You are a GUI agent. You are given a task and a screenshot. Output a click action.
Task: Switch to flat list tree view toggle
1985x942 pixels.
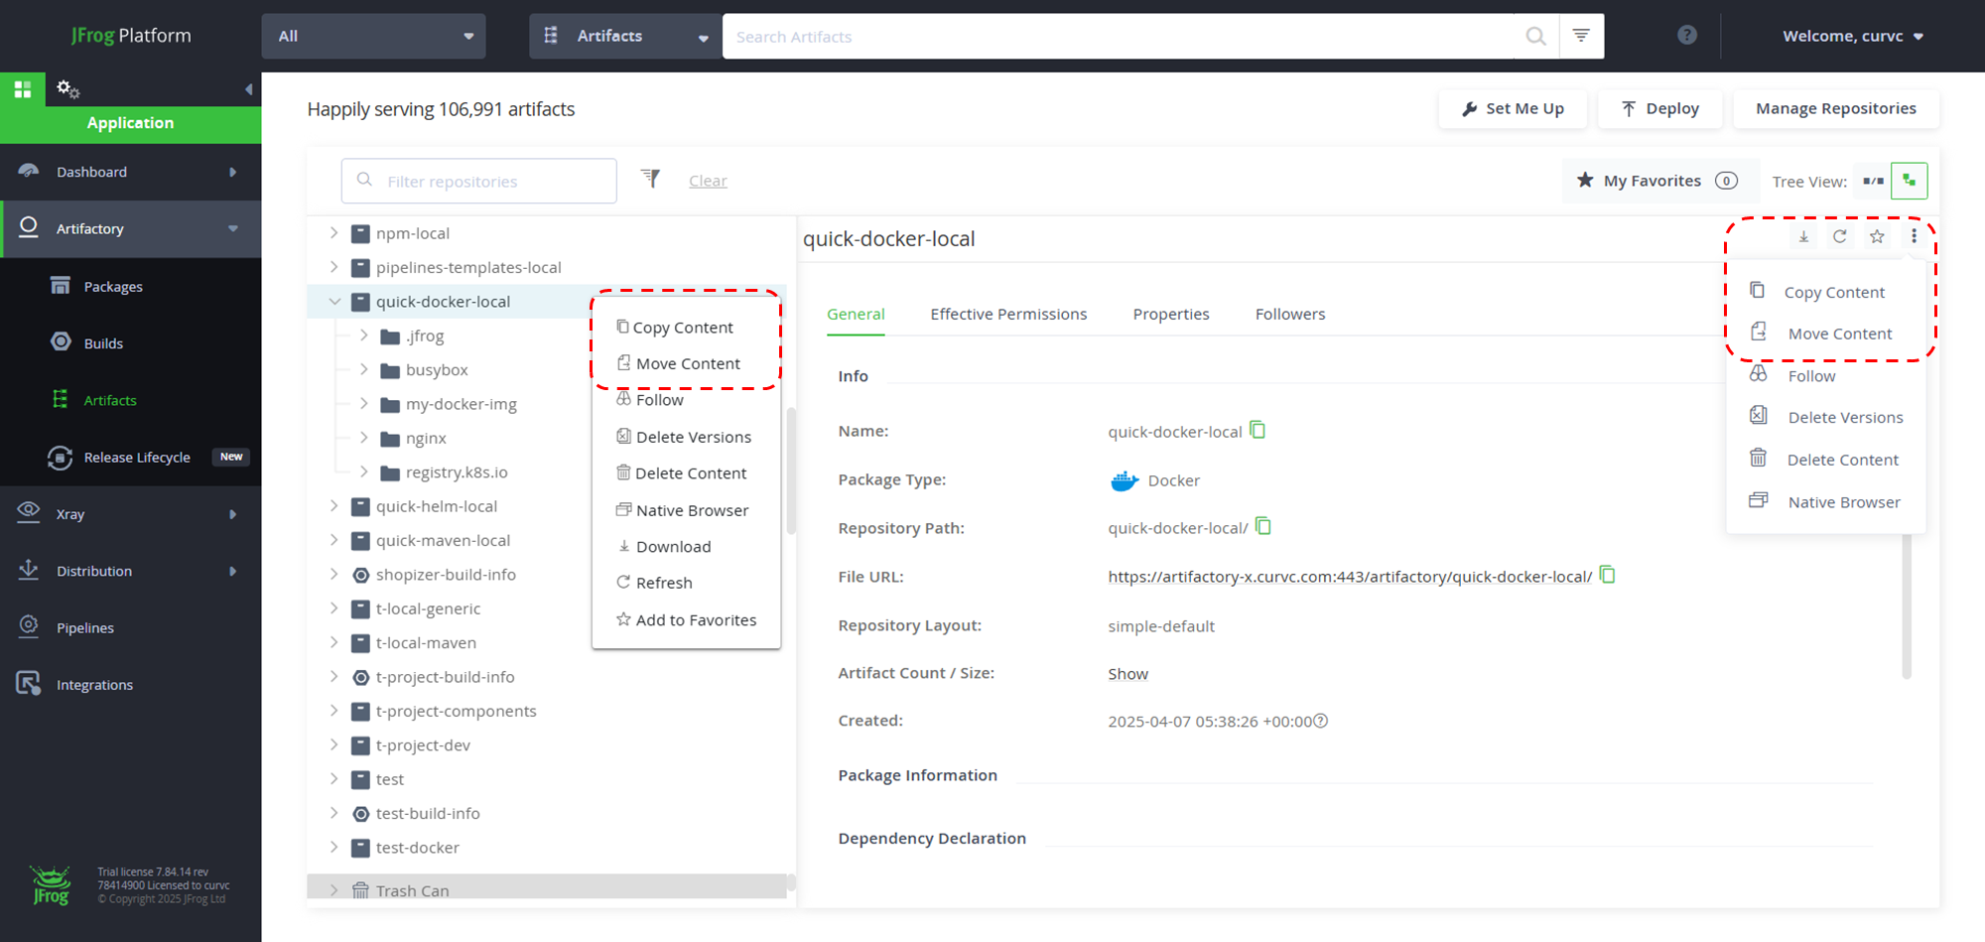pos(1873,181)
